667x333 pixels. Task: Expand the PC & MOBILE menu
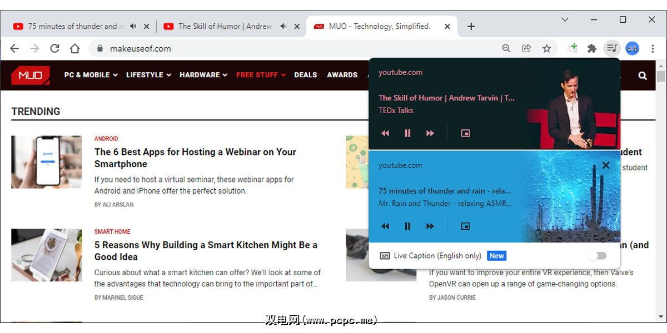[x=91, y=75]
